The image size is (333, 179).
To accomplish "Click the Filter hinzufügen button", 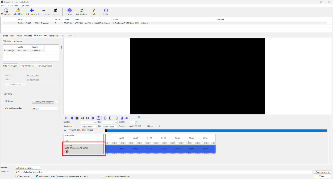I will point(10,66).
